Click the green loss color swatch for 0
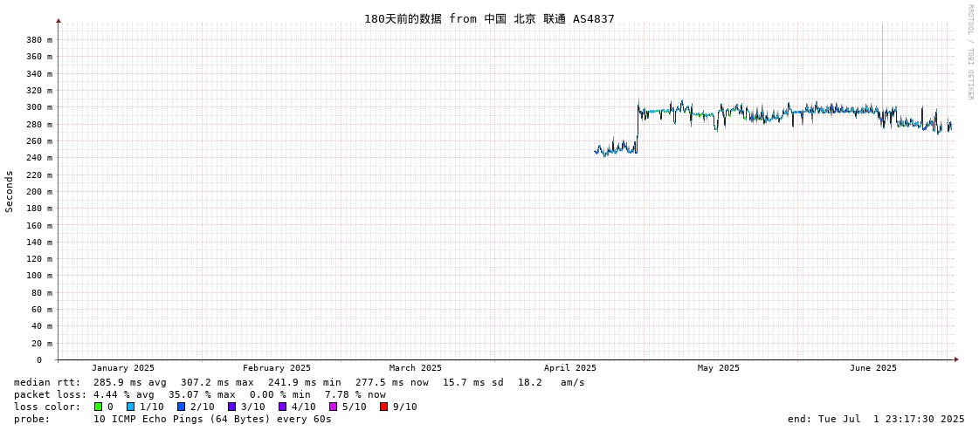Image resolution: width=979 pixels, height=431 pixels. 98,407
